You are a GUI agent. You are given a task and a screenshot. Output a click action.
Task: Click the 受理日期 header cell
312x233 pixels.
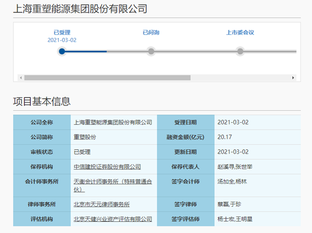pyautogui.click(x=186, y=122)
